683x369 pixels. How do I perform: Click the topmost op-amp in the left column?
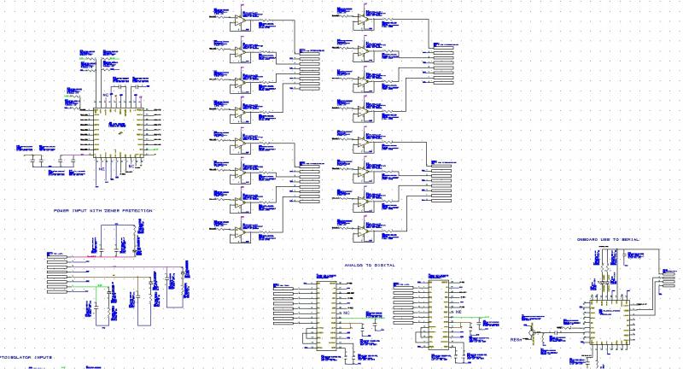click(x=241, y=20)
